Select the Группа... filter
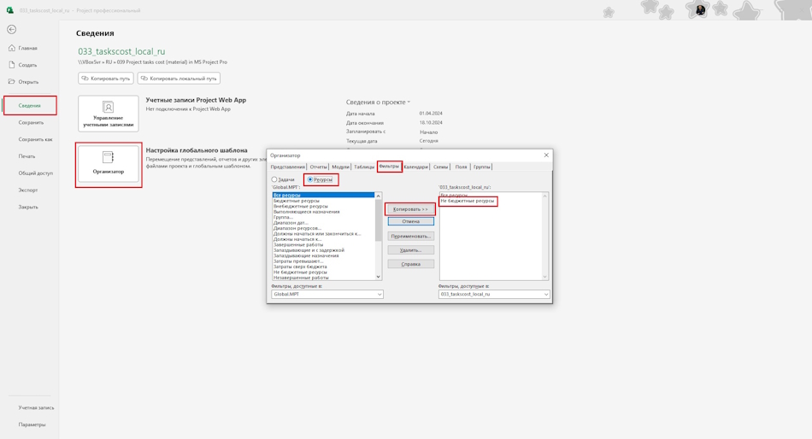The image size is (812, 439). tap(283, 218)
